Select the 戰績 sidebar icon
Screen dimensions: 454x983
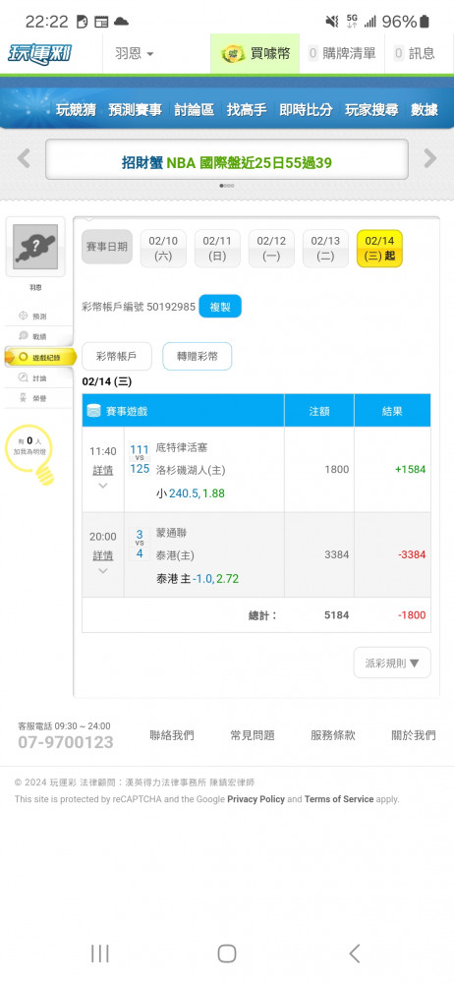[24, 336]
